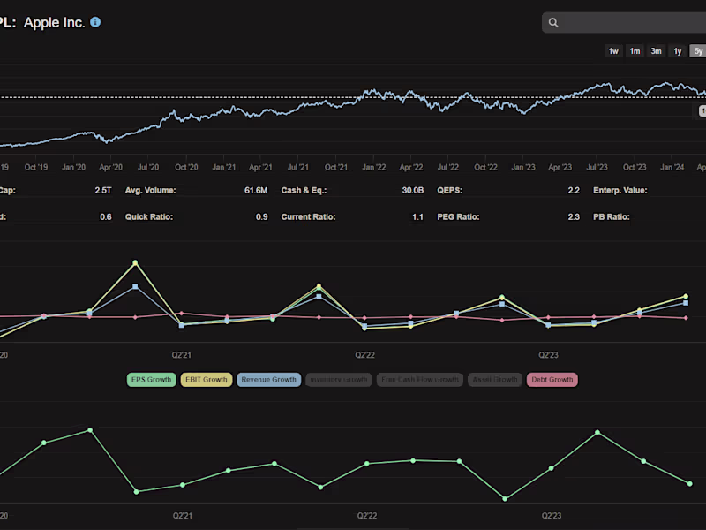Select the 1w time range
Viewport: 706px width, 530px height.
coord(613,51)
